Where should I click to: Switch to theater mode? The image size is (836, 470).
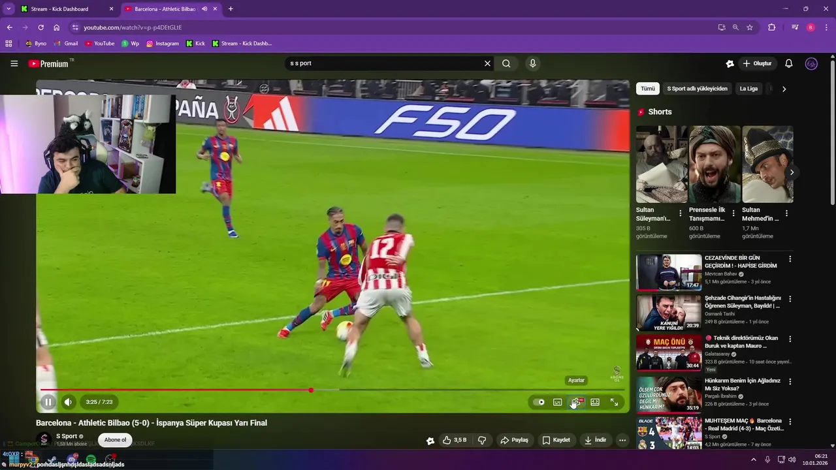(x=595, y=402)
